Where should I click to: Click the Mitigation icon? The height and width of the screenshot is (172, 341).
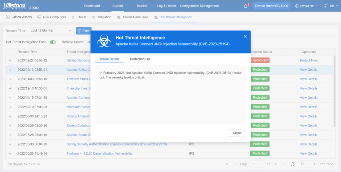[94, 17]
